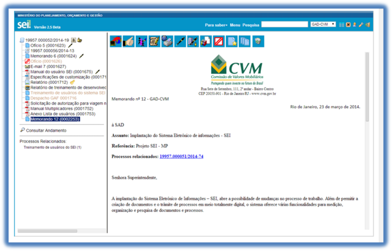Click the red slashed cancel document icon
Viewport: 392px width, 251px height.
click(x=218, y=41)
